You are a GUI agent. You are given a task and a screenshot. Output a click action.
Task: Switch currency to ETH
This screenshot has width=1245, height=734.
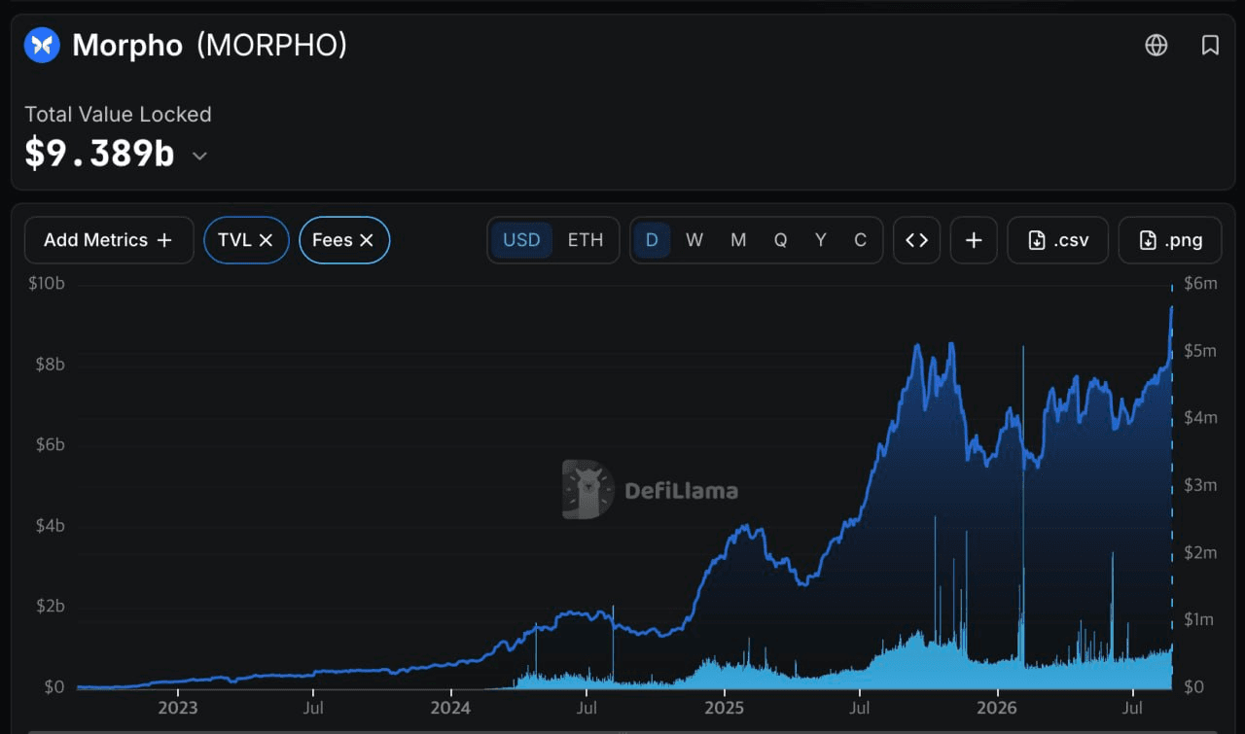[x=586, y=240]
